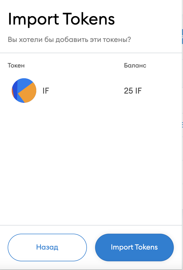This screenshot has width=183, height=270.
Task: Click the 25 IF balance value
Action: click(133, 91)
